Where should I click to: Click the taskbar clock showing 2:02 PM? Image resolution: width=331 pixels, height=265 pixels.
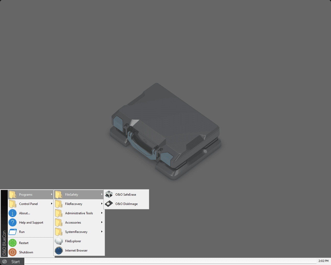pyautogui.click(x=324, y=261)
